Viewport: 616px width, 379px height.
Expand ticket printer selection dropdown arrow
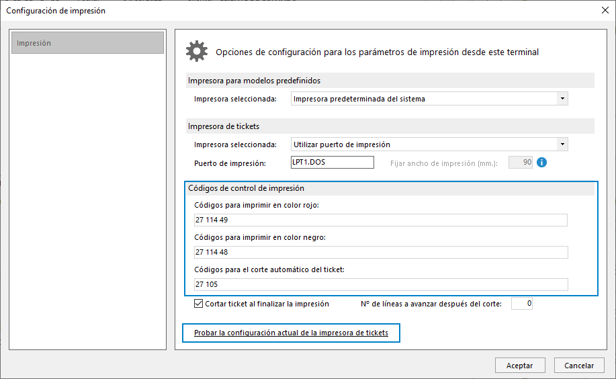coord(562,144)
